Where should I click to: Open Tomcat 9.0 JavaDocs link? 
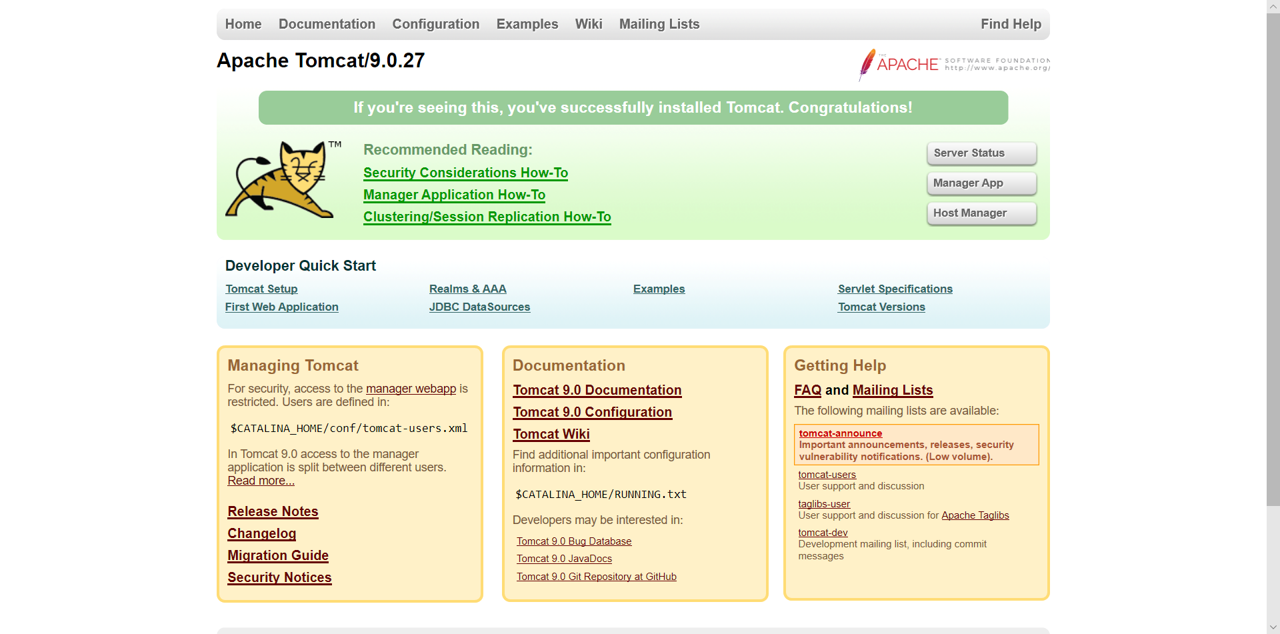click(x=564, y=559)
